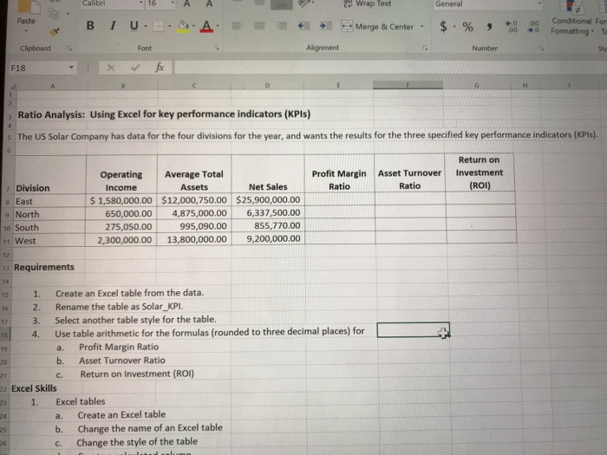Click West operating income 2,300,000.00
Viewport: 607px width, 455px height.
(x=121, y=239)
